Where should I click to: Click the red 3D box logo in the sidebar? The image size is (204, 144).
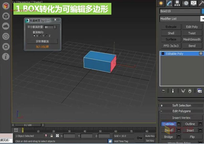tap(6, 6)
